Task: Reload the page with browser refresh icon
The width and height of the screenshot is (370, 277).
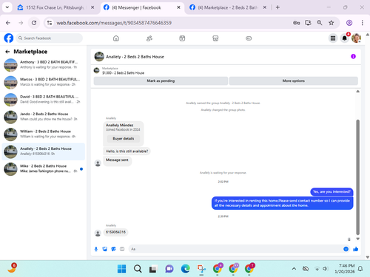Action: pos(34,23)
